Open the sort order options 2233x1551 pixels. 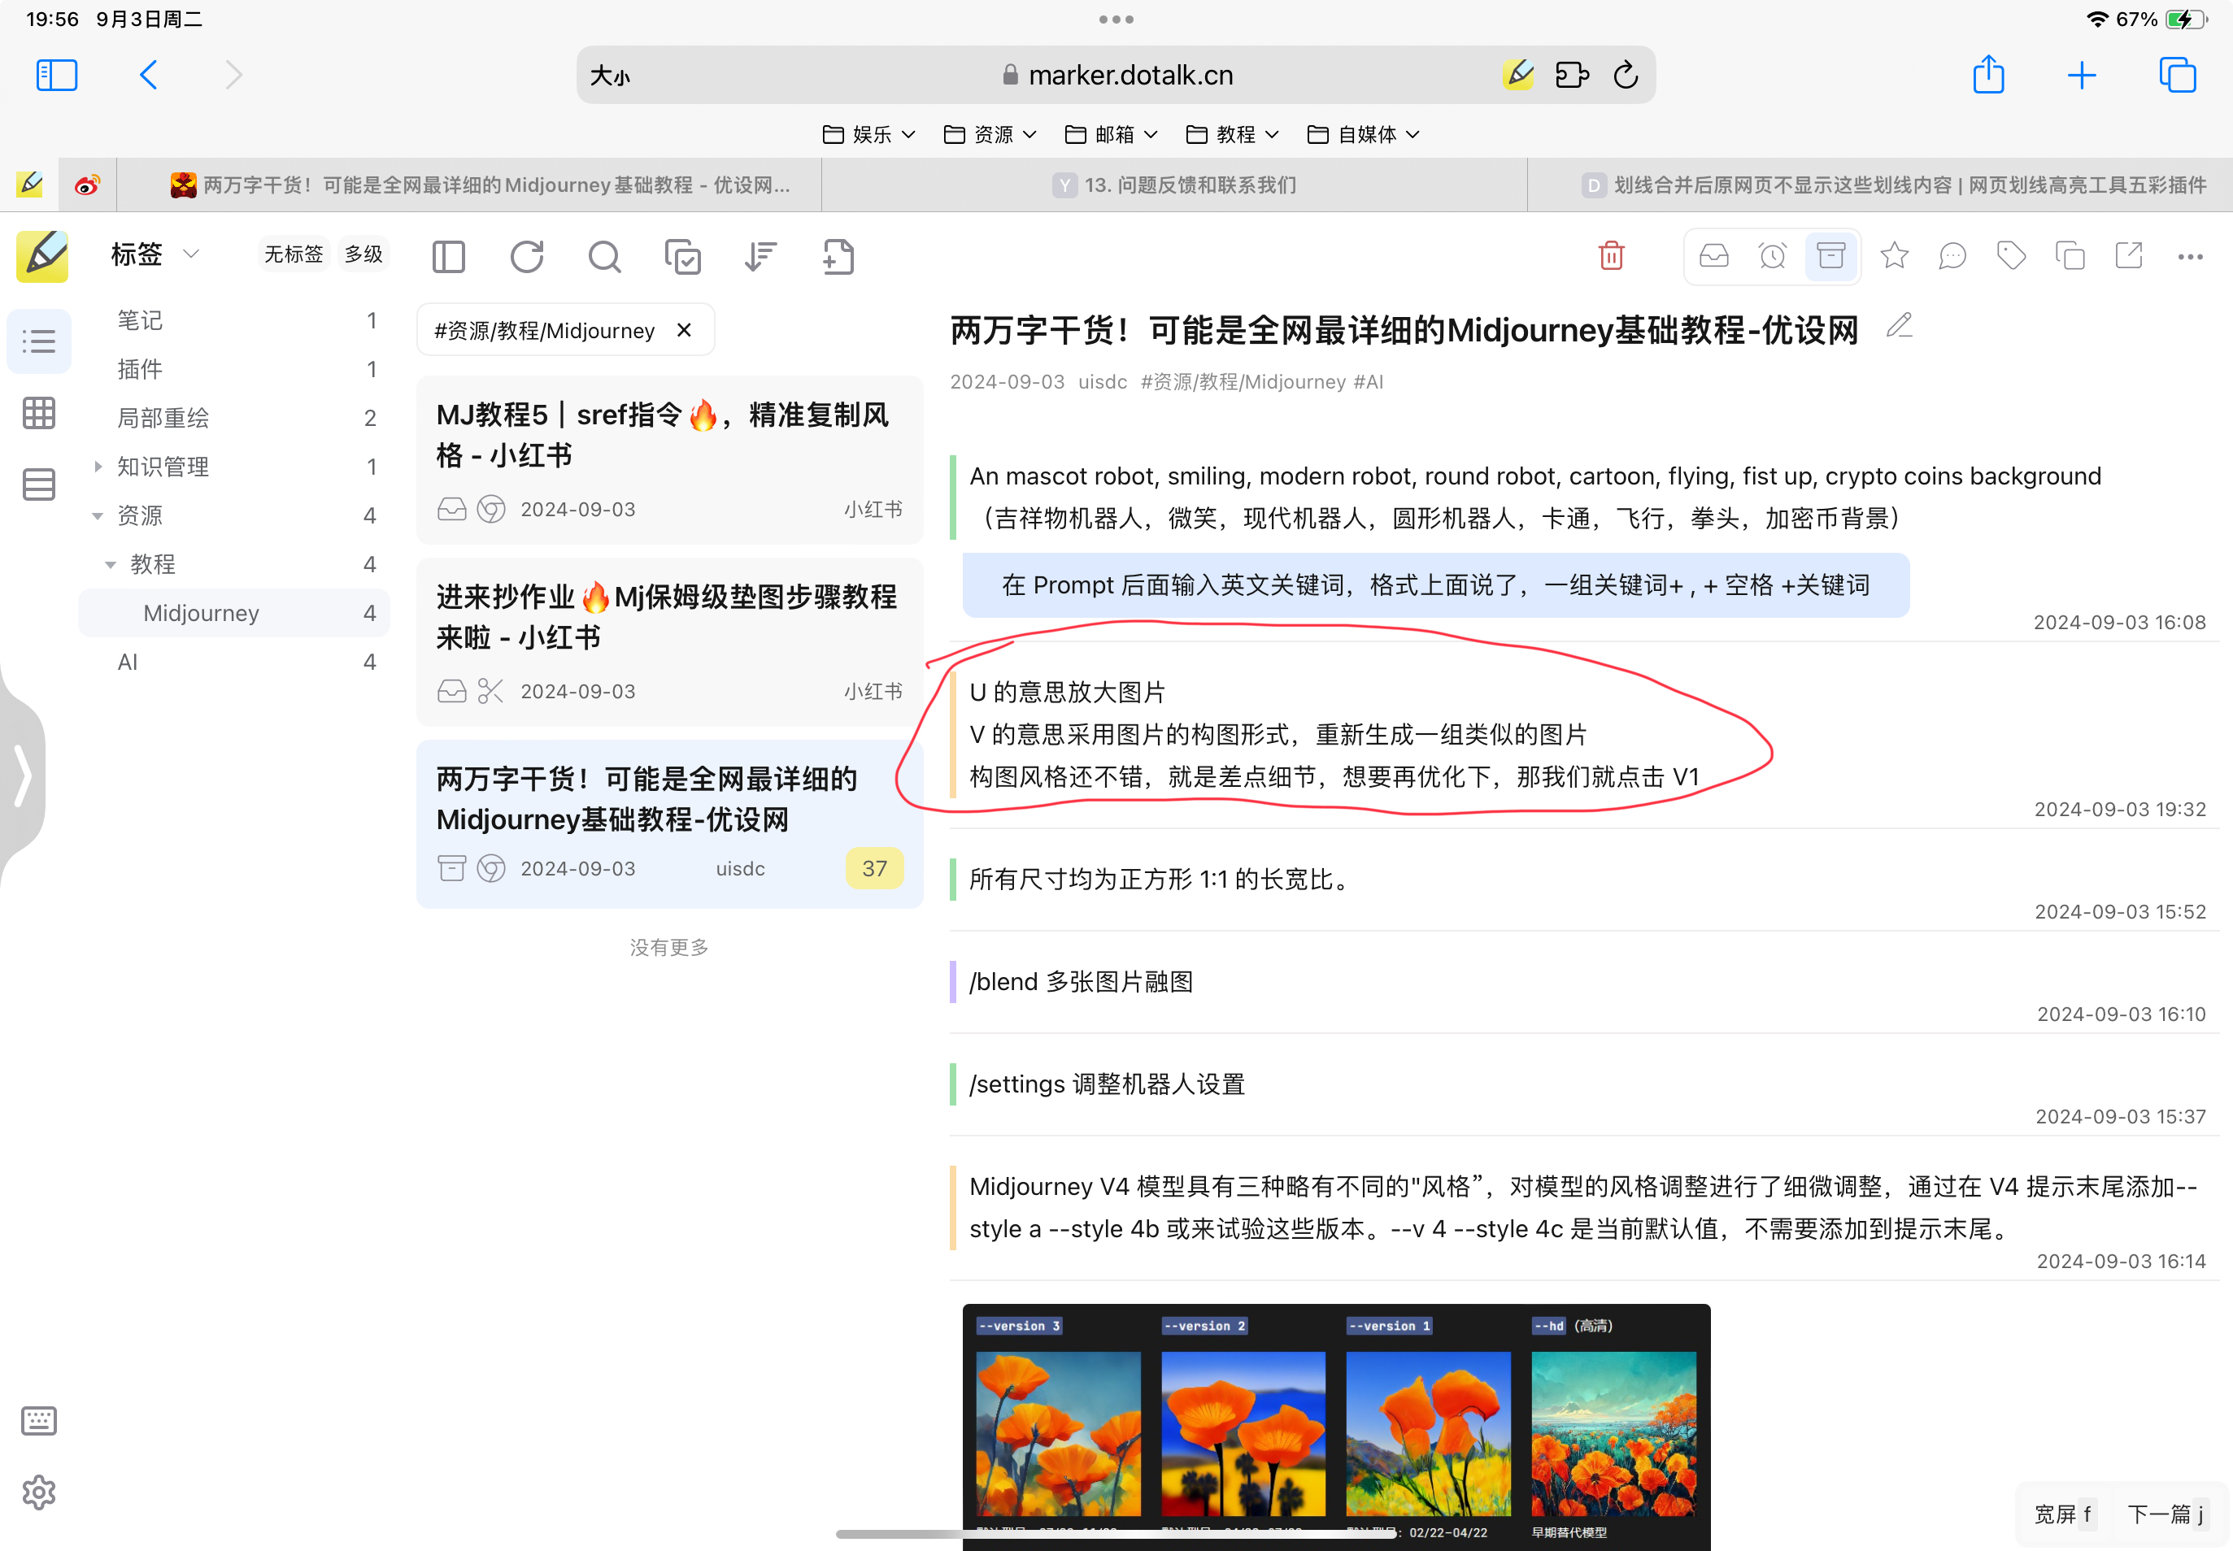[760, 257]
